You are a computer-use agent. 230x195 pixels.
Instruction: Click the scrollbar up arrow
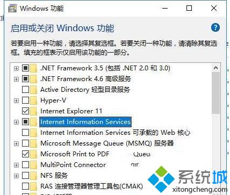pyautogui.click(x=215, y=68)
